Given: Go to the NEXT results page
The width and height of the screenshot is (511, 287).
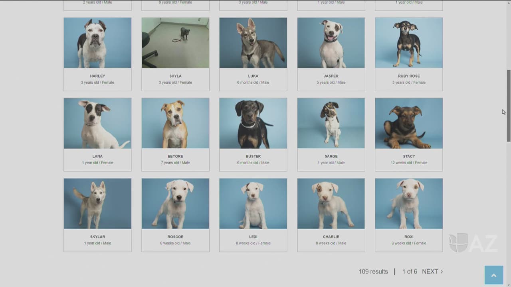Looking at the screenshot, I should pyautogui.click(x=430, y=271).
